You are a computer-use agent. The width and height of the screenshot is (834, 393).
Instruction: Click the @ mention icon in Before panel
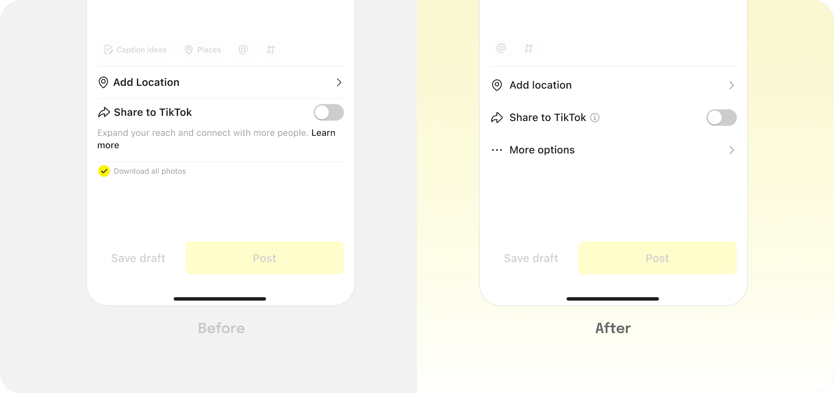(x=243, y=50)
